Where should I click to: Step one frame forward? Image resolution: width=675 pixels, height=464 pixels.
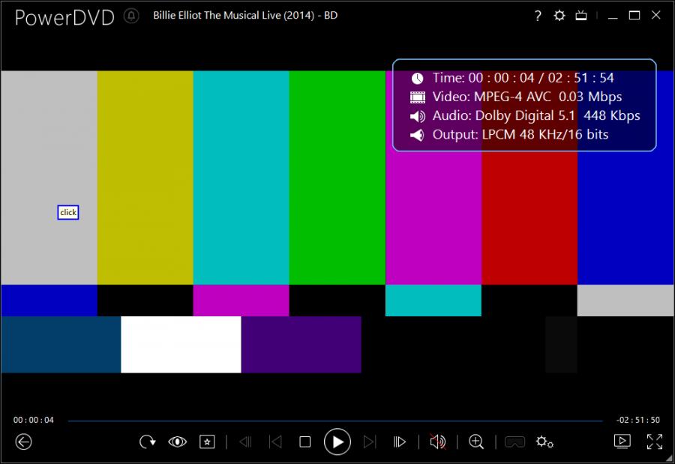(400, 442)
